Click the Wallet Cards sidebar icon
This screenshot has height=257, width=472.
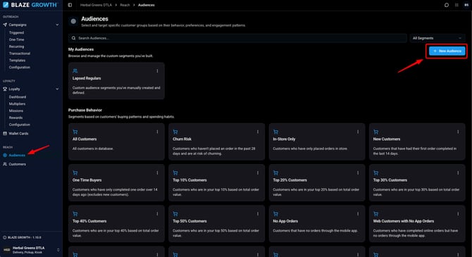click(x=5, y=133)
